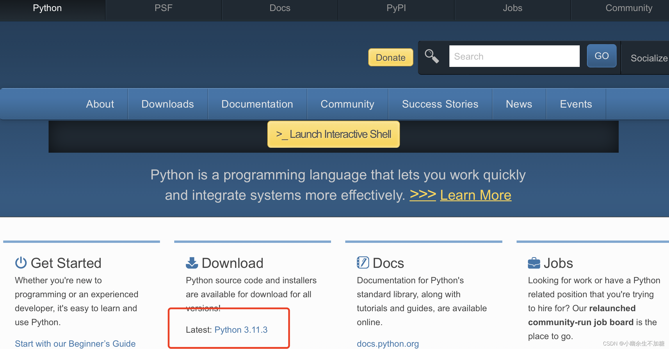
Task: Click the Download section heading
Action: tap(232, 263)
